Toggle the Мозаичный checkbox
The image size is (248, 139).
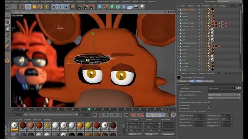[208, 105]
